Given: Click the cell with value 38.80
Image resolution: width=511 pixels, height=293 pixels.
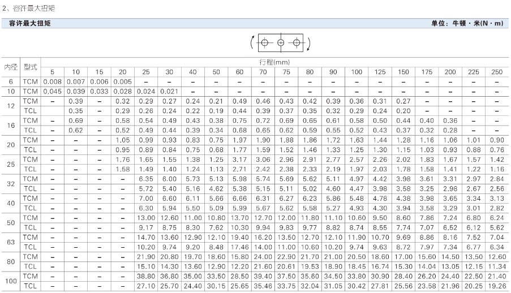Looking at the screenshot, I should click(x=146, y=276).
